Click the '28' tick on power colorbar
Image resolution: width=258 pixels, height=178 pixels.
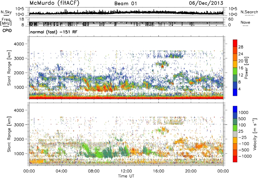point(241,47)
